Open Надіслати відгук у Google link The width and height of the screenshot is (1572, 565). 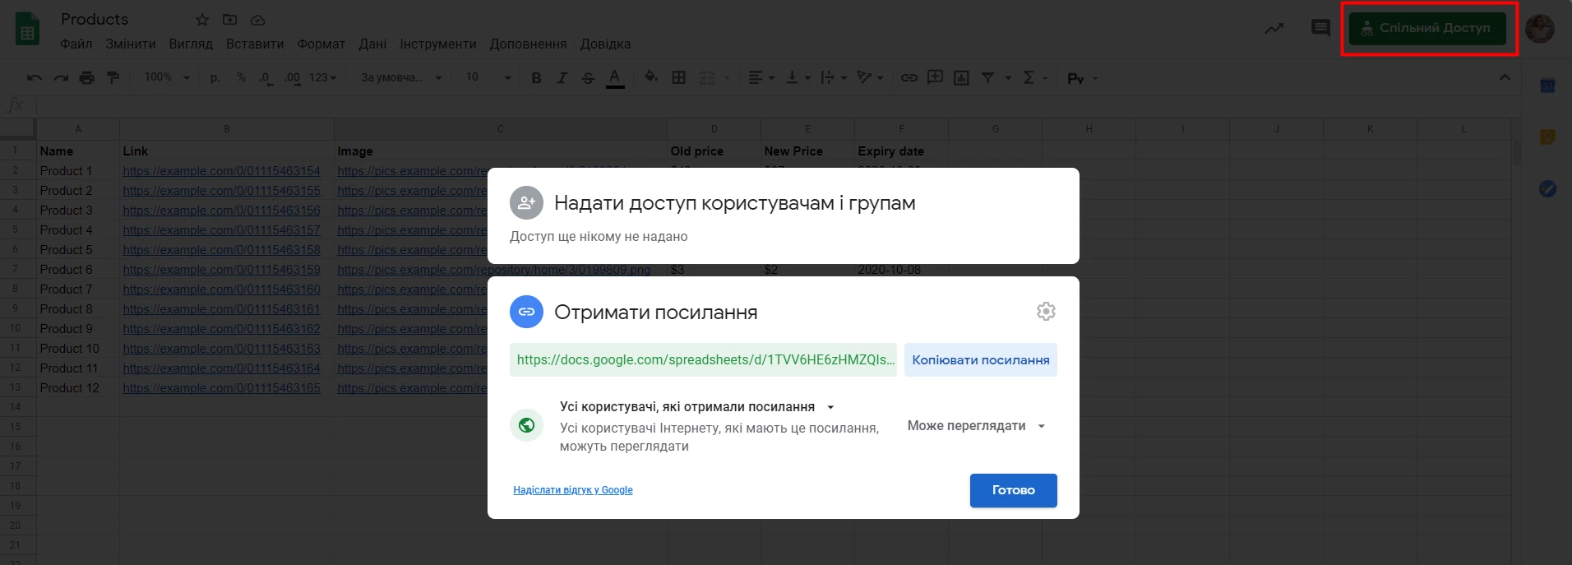coord(573,490)
